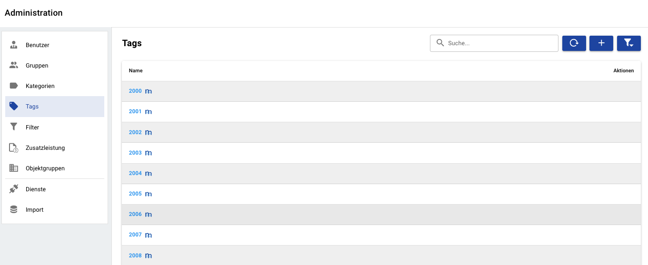Click the refresh icon button
648x265 pixels.
[x=574, y=43]
